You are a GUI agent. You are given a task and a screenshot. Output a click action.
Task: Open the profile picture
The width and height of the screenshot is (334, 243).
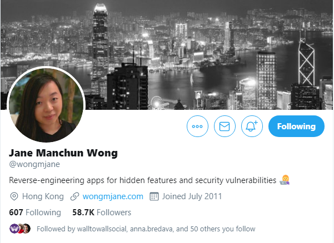coord(46,105)
